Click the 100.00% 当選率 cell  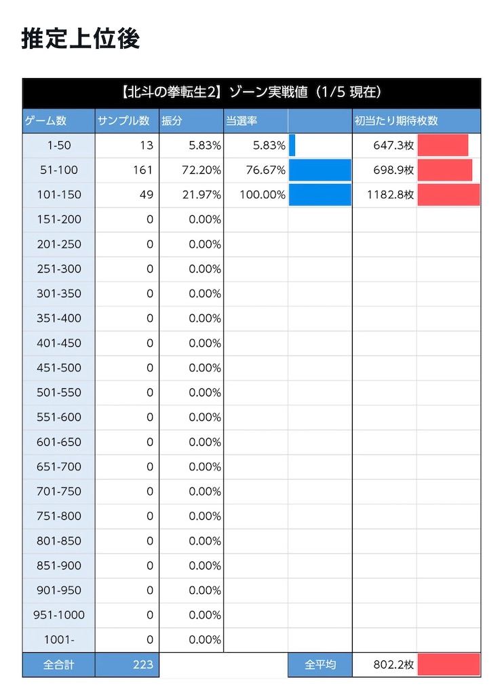(x=256, y=195)
